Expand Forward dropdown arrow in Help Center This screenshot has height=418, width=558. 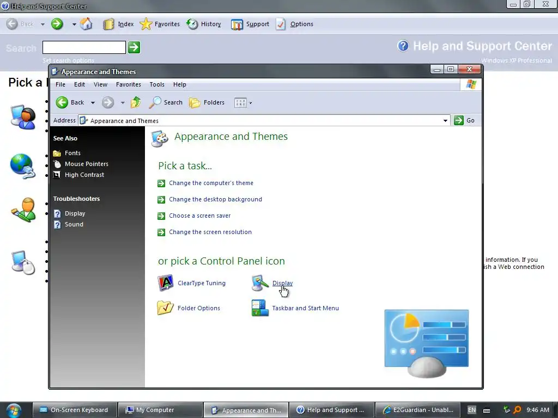(74, 24)
